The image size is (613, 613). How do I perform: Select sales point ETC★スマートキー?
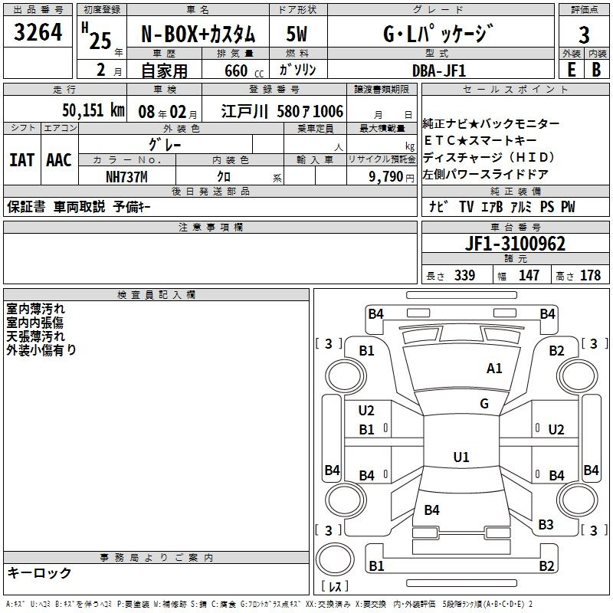[x=480, y=140]
